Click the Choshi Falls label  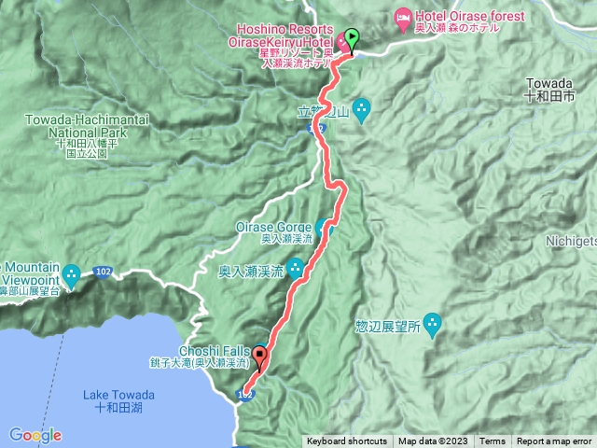click(215, 351)
